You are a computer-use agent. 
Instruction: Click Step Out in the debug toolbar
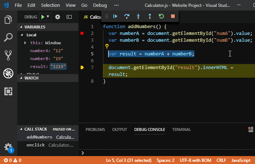click(150, 16)
